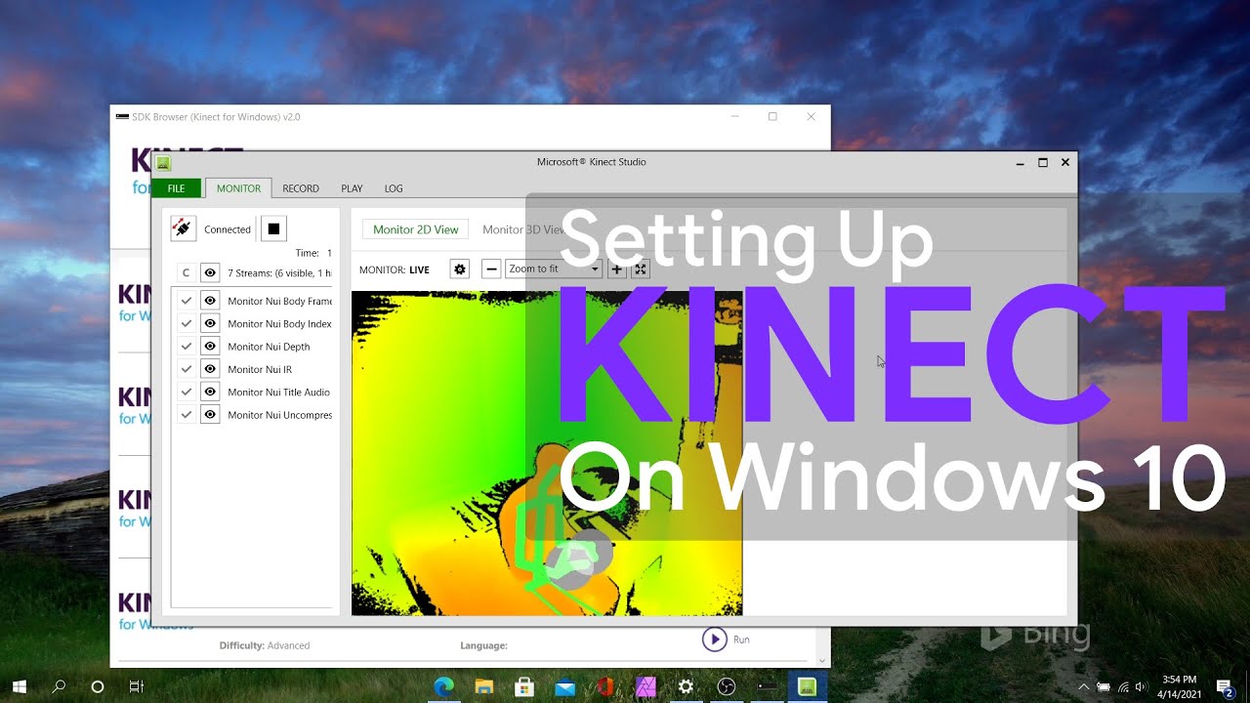Click the depth image in monitor view

(x=547, y=453)
